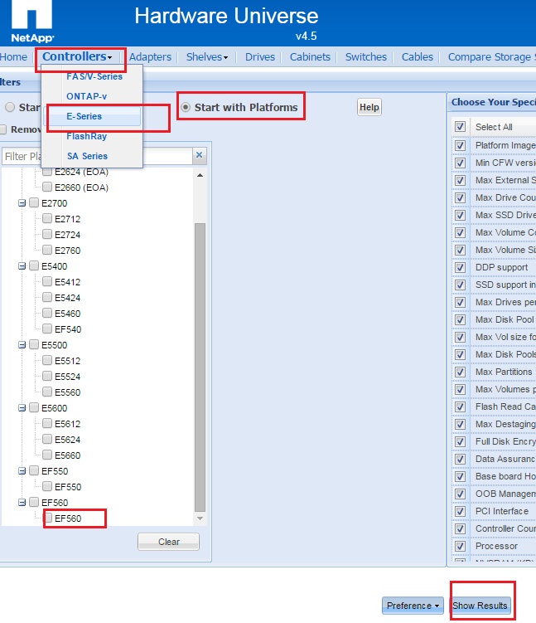536x623 pixels.
Task: Check the E2700 group checkbox
Action: [x=34, y=202]
